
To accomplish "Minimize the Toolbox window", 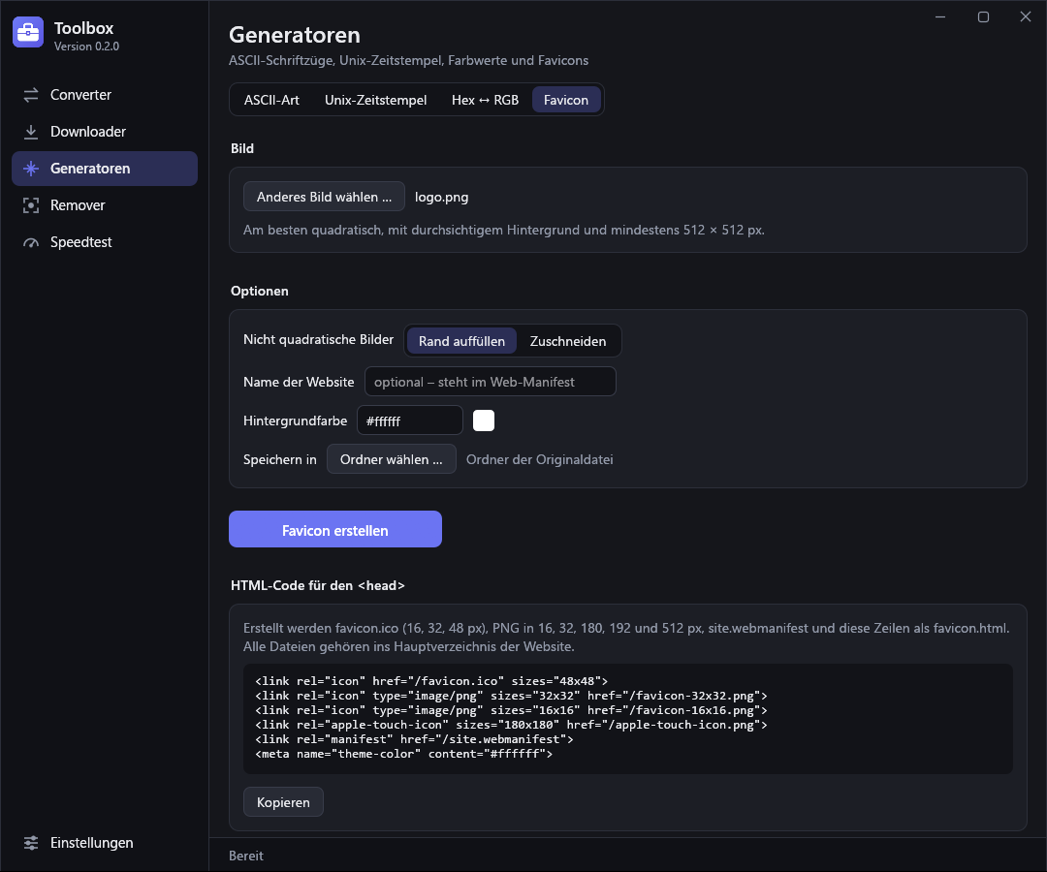I will click(x=940, y=16).
